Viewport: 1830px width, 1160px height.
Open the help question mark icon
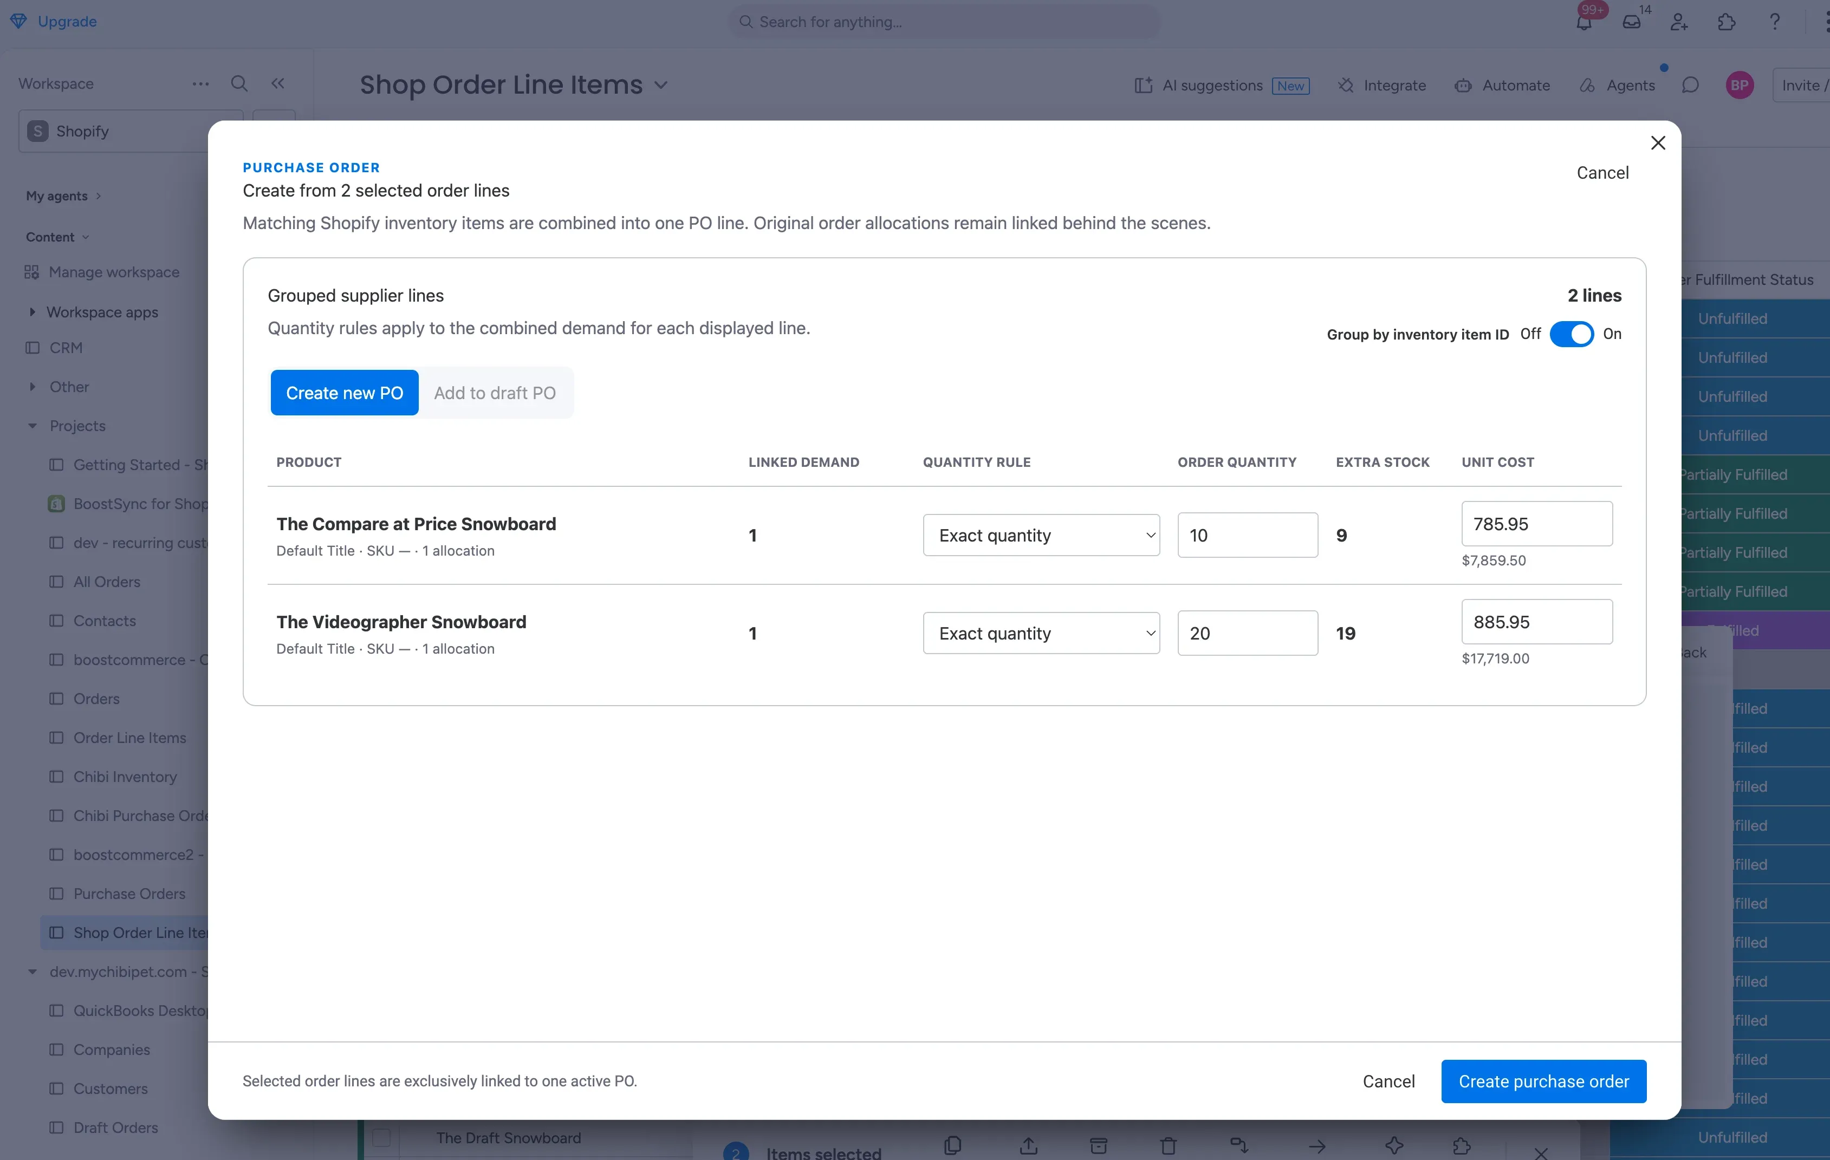(1775, 22)
